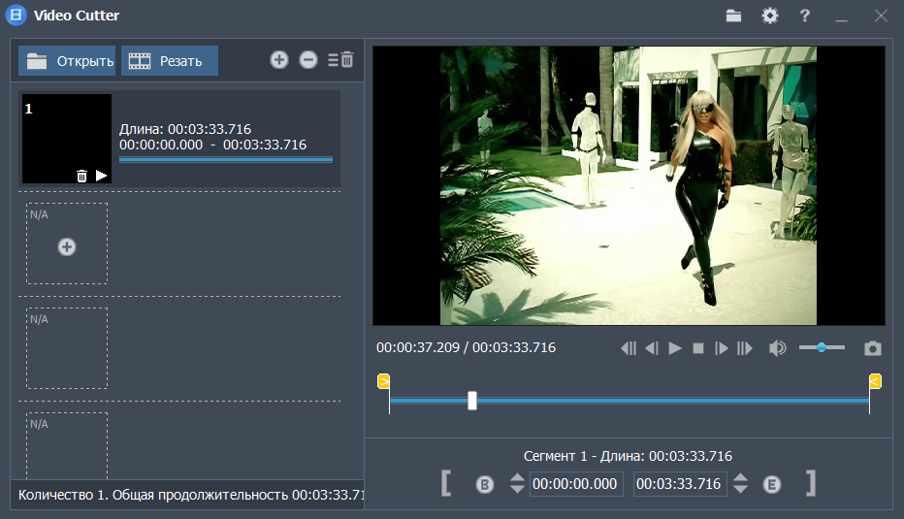Select segment 1 thumbnail
The height and width of the screenshot is (519, 904).
pyautogui.click(x=67, y=139)
